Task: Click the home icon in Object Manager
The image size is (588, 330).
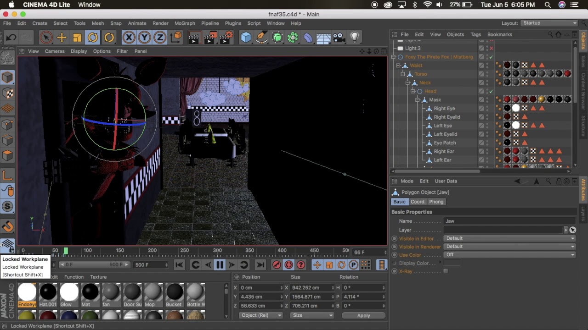Action: coord(559,34)
